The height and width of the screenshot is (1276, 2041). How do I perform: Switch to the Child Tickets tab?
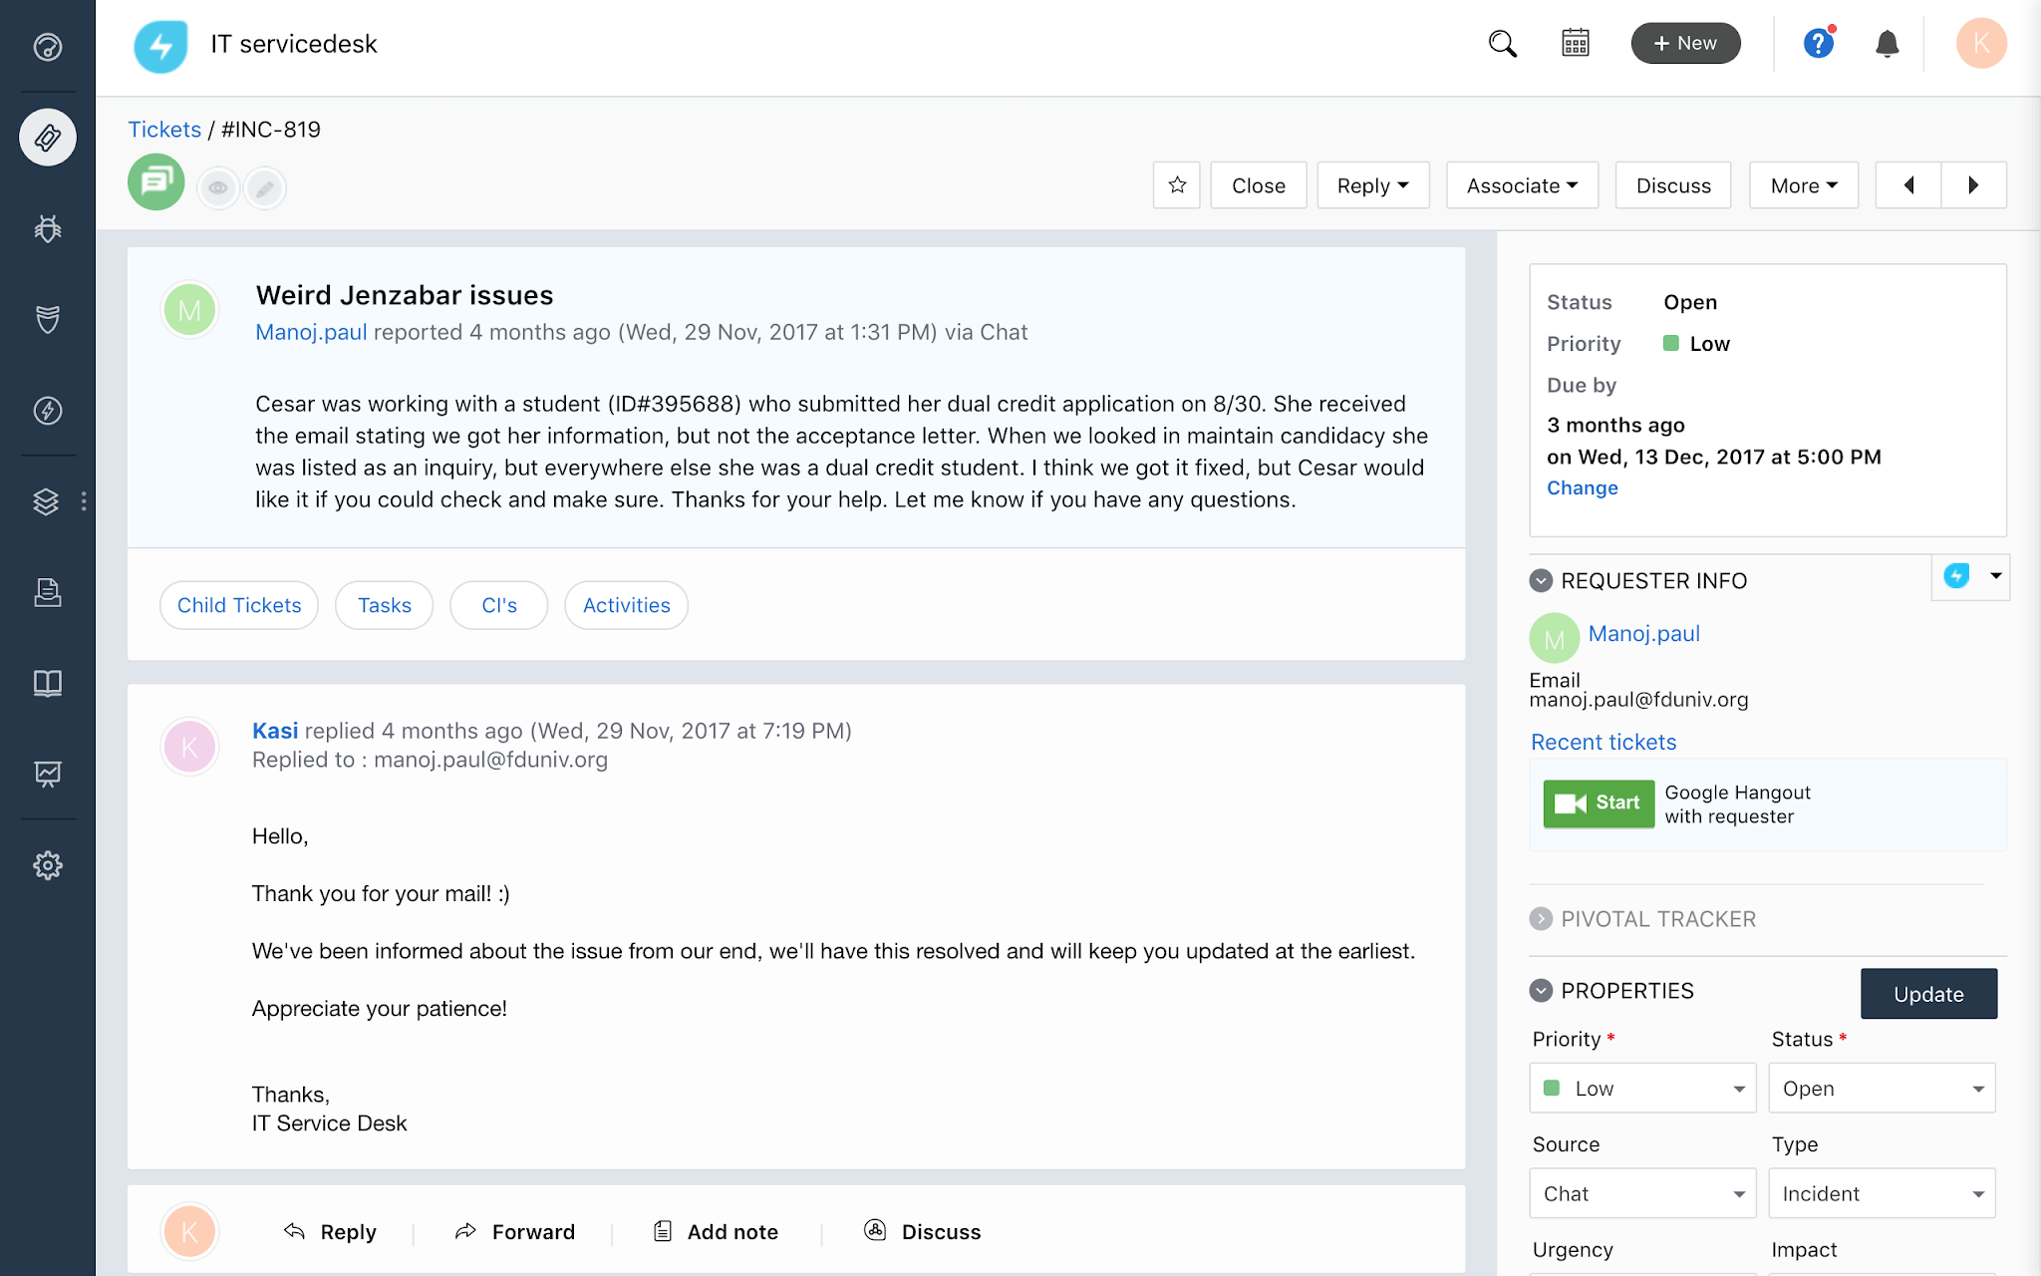coord(238,605)
